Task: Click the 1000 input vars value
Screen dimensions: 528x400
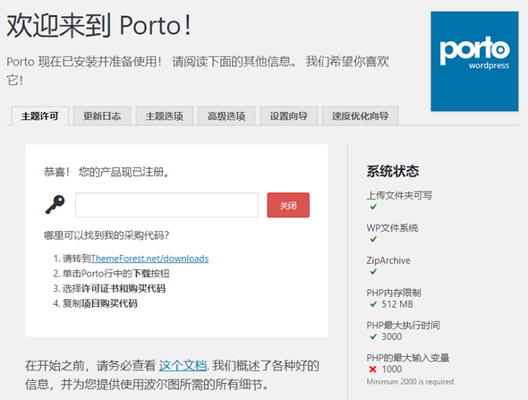Action: tap(392, 369)
